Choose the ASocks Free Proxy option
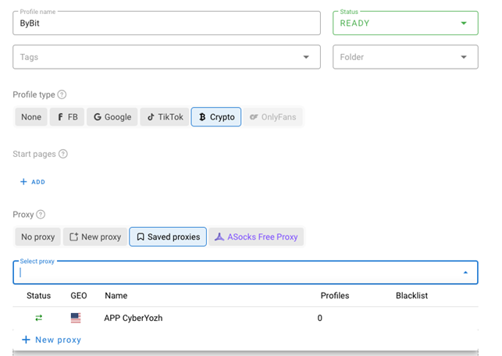Image resolution: width=502 pixels, height=356 pixels. (x=256, y=237)
